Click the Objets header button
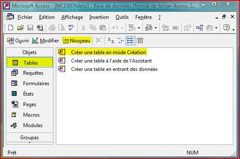Viewport: 240px width, 159px height. [29, 52]
